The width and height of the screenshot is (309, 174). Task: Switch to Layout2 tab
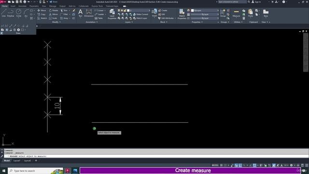tap(28, 160)
